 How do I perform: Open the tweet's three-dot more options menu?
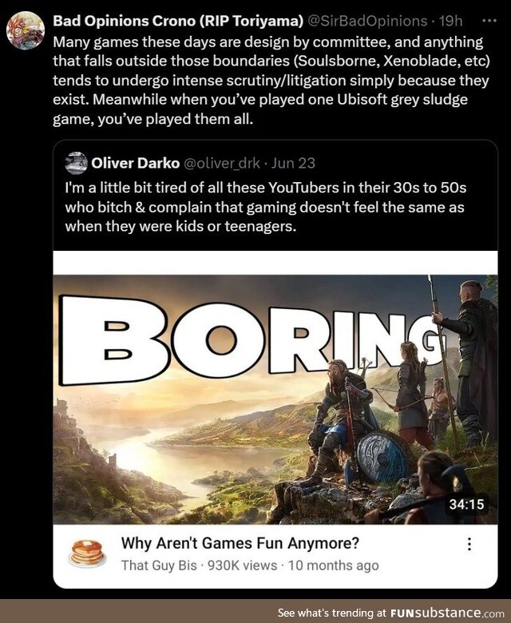pyautogui.click(x=489, y=21)
